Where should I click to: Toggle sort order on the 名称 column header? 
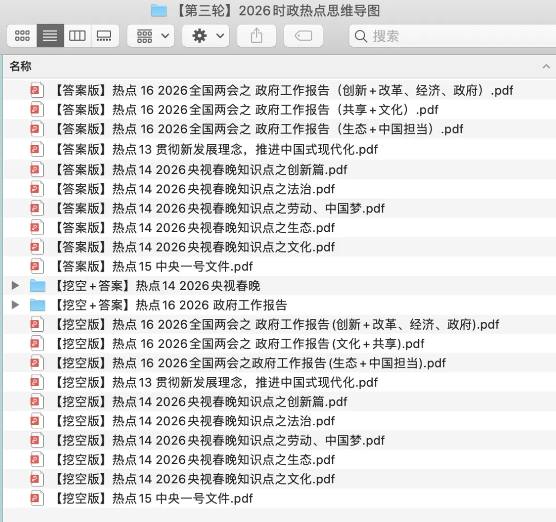(x=20, y=66)
